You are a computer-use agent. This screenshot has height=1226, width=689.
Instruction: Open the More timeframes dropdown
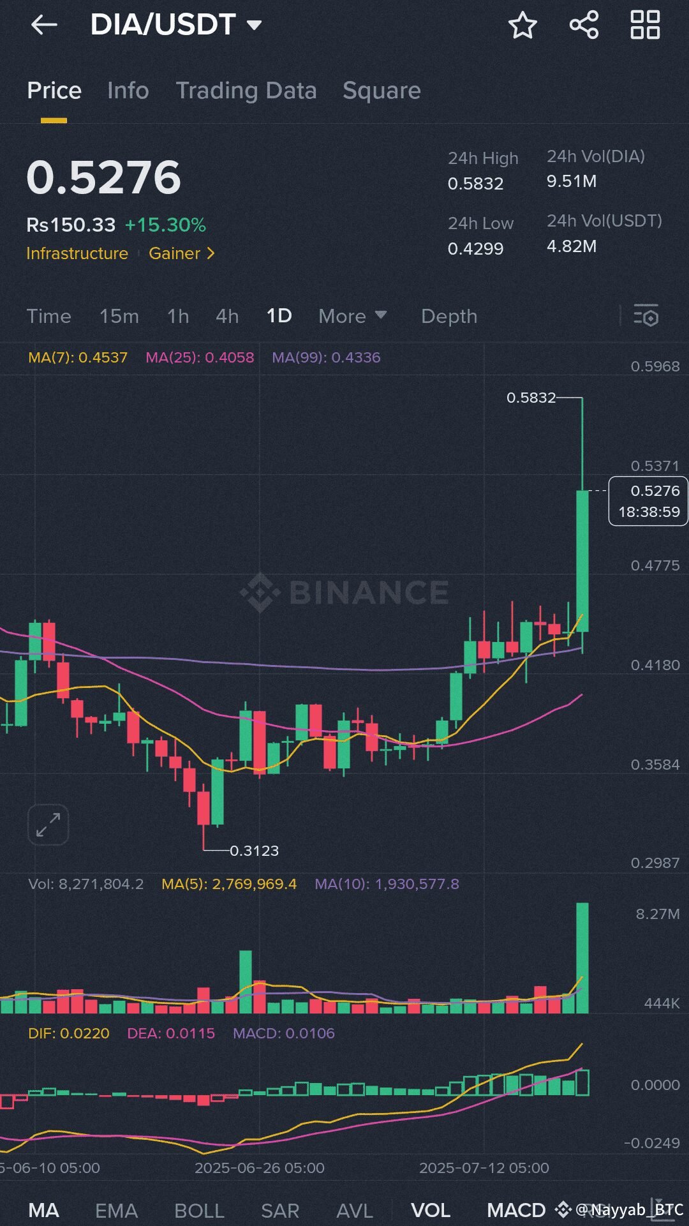point(352,317)
